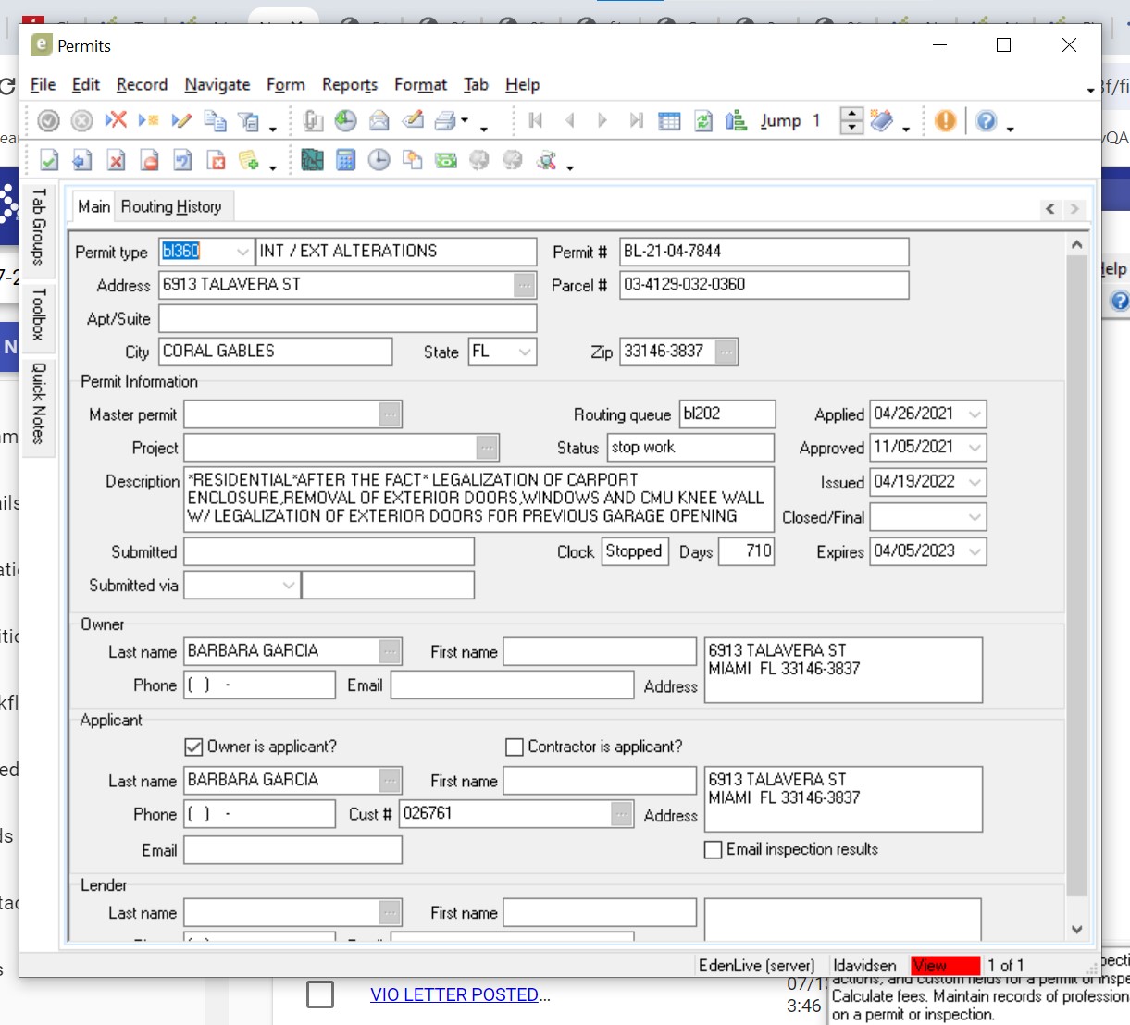
Task: Open the Reports menu
Action: [349, 84]
